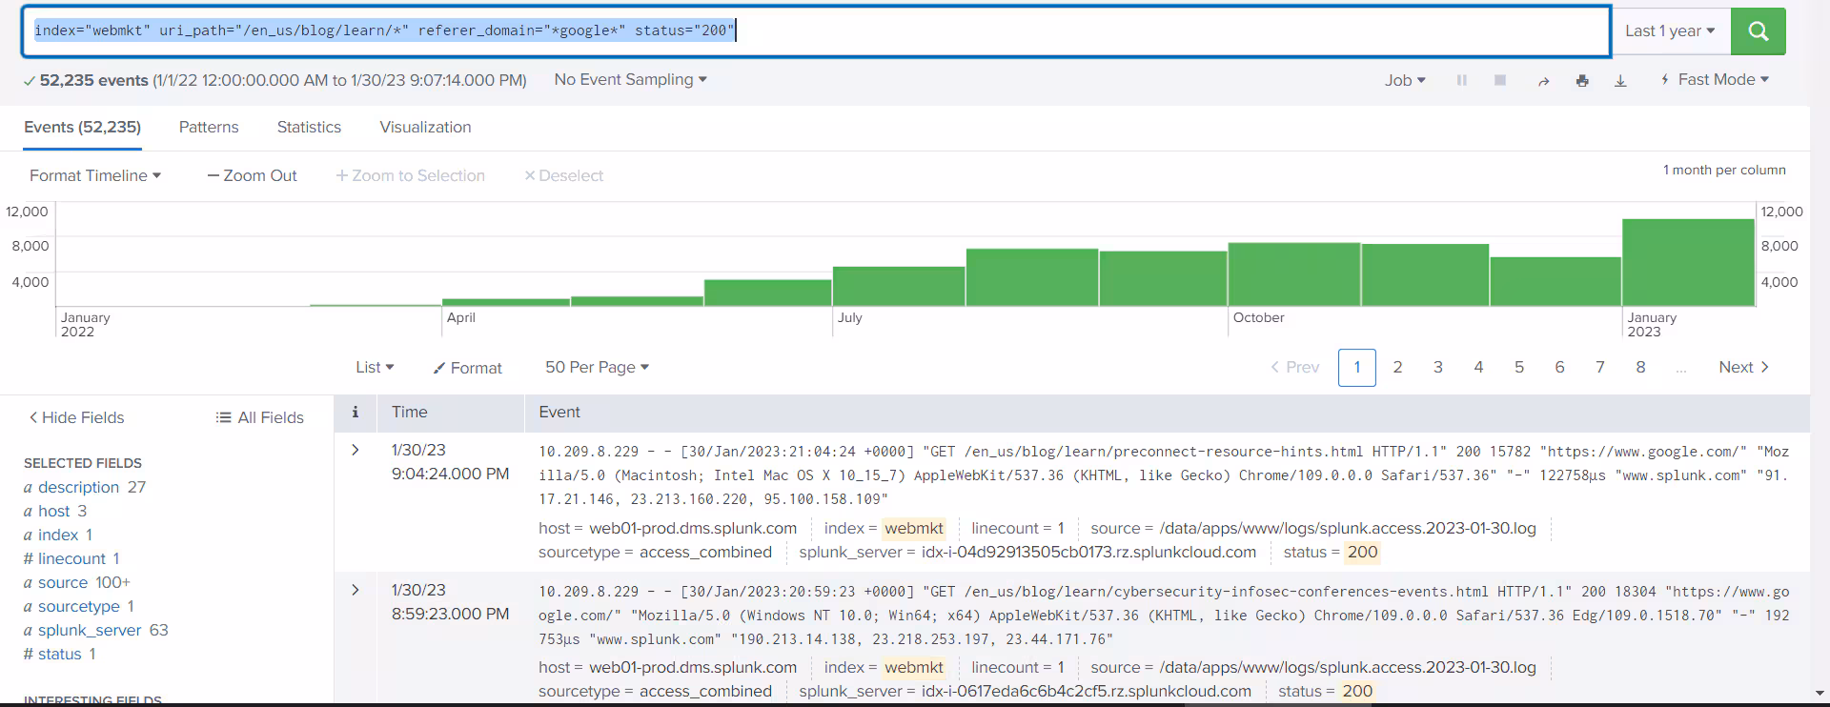
Task: Stop the search job
Action: [1500, 81]
